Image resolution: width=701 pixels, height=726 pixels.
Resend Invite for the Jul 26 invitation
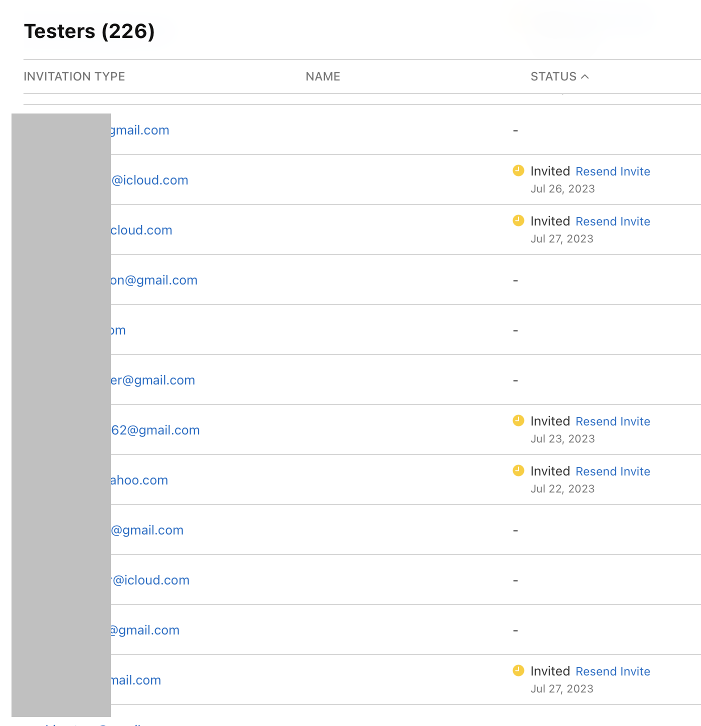point(612,171)
